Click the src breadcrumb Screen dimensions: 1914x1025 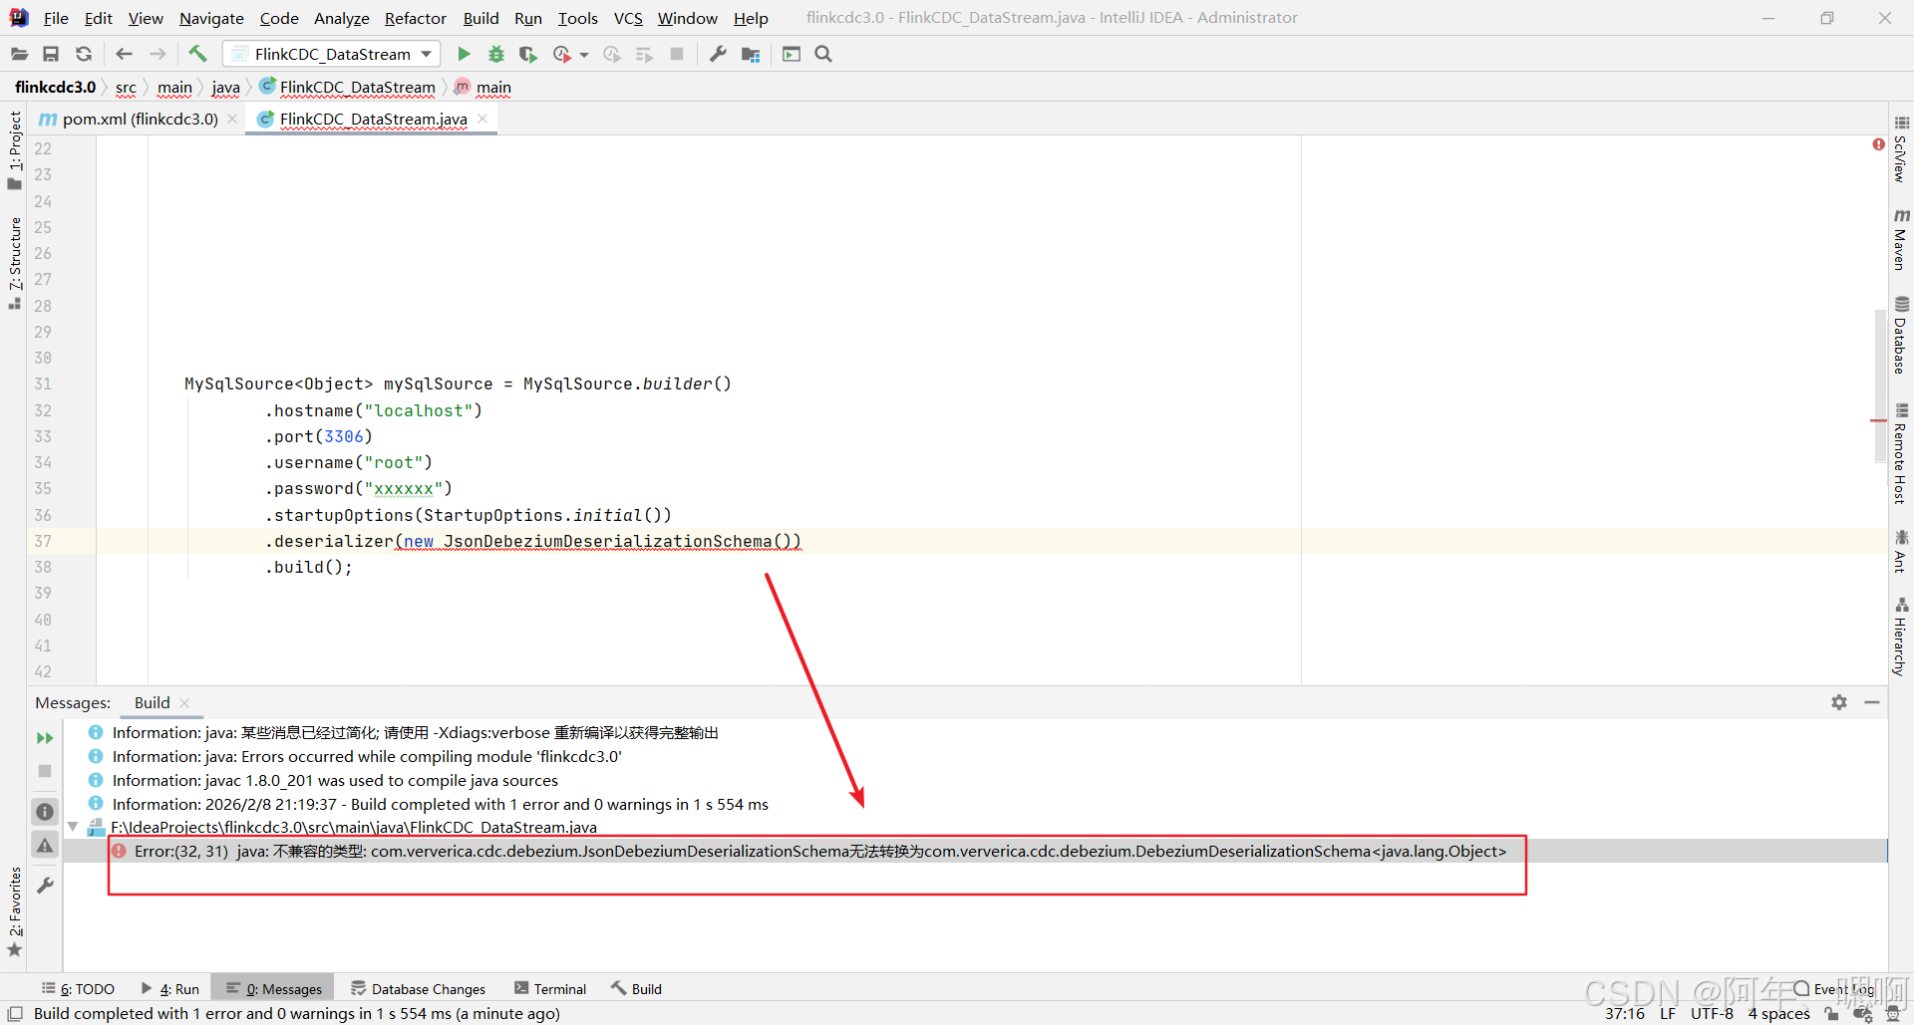(126, 87)
